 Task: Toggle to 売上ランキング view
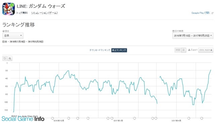point(119,50)
